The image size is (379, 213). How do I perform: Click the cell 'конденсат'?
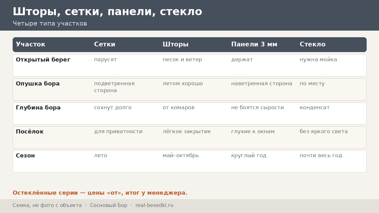pyautogui.click(x=315, y=108)
